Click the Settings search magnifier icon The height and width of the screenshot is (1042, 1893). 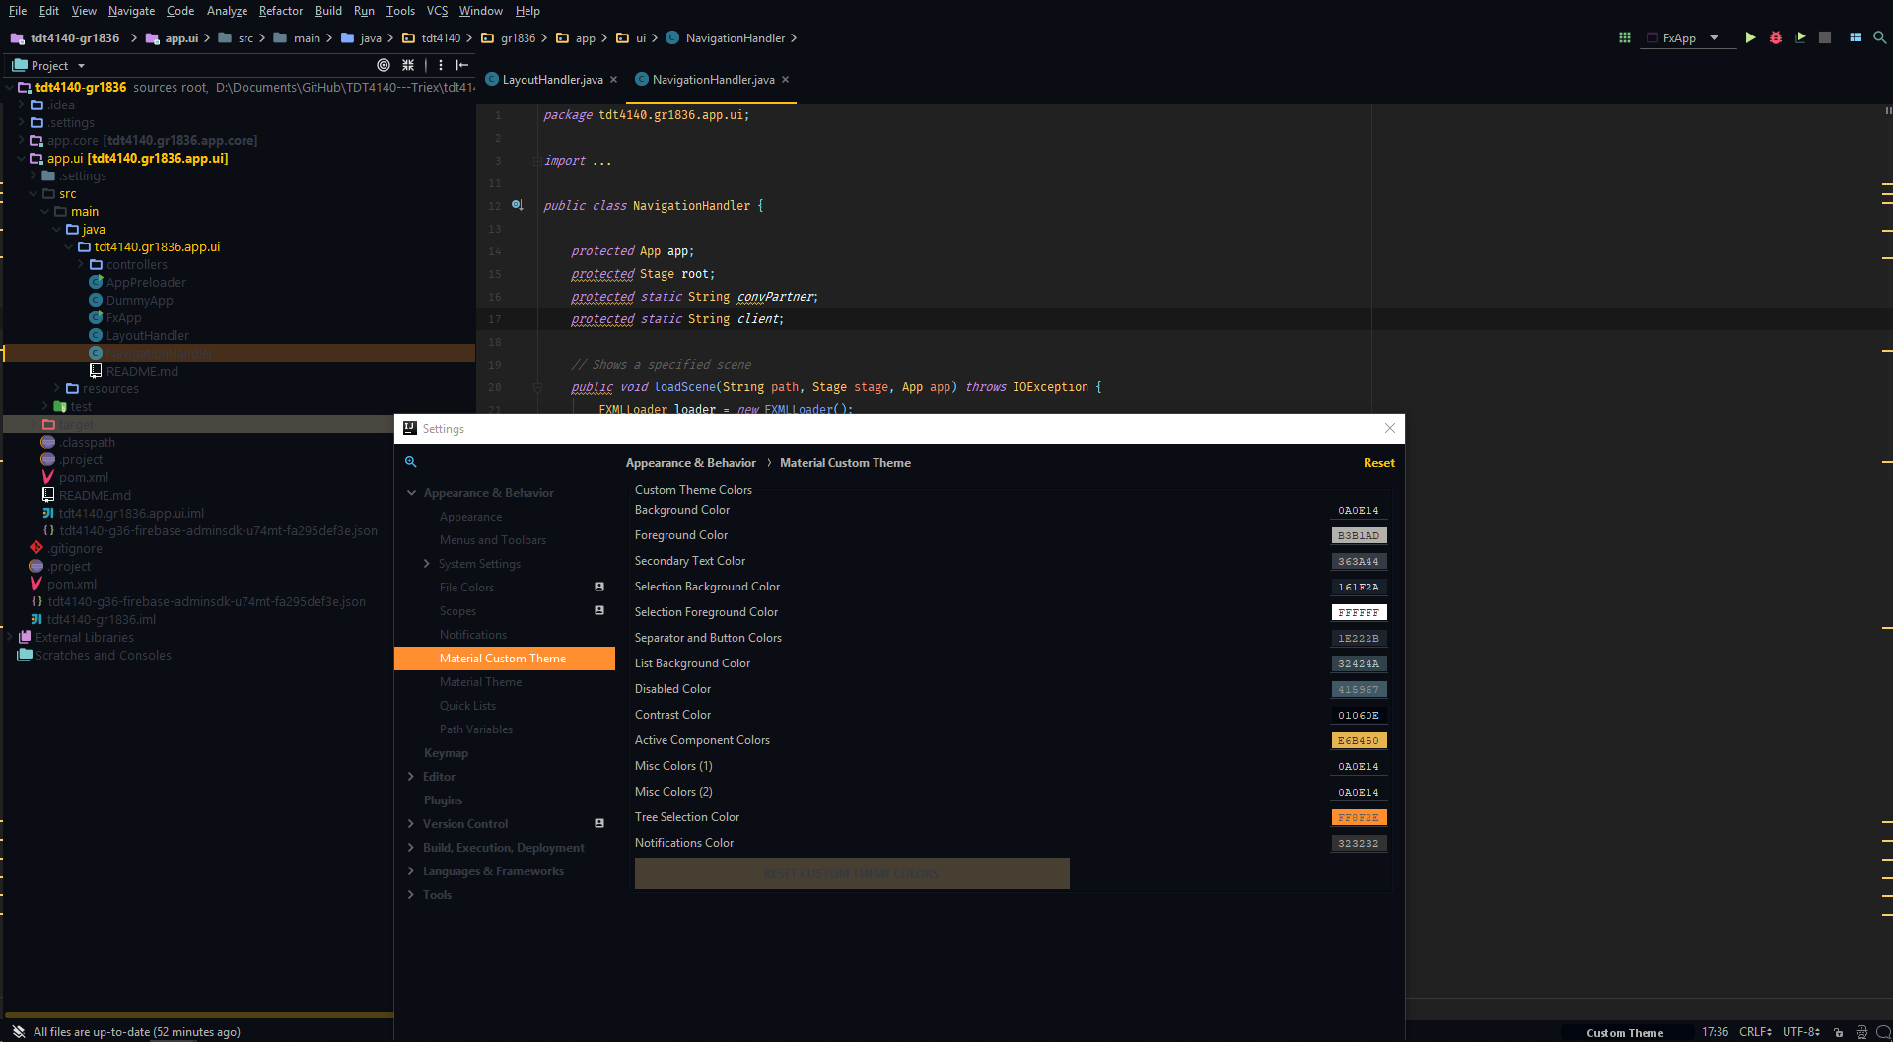(411, 462)
